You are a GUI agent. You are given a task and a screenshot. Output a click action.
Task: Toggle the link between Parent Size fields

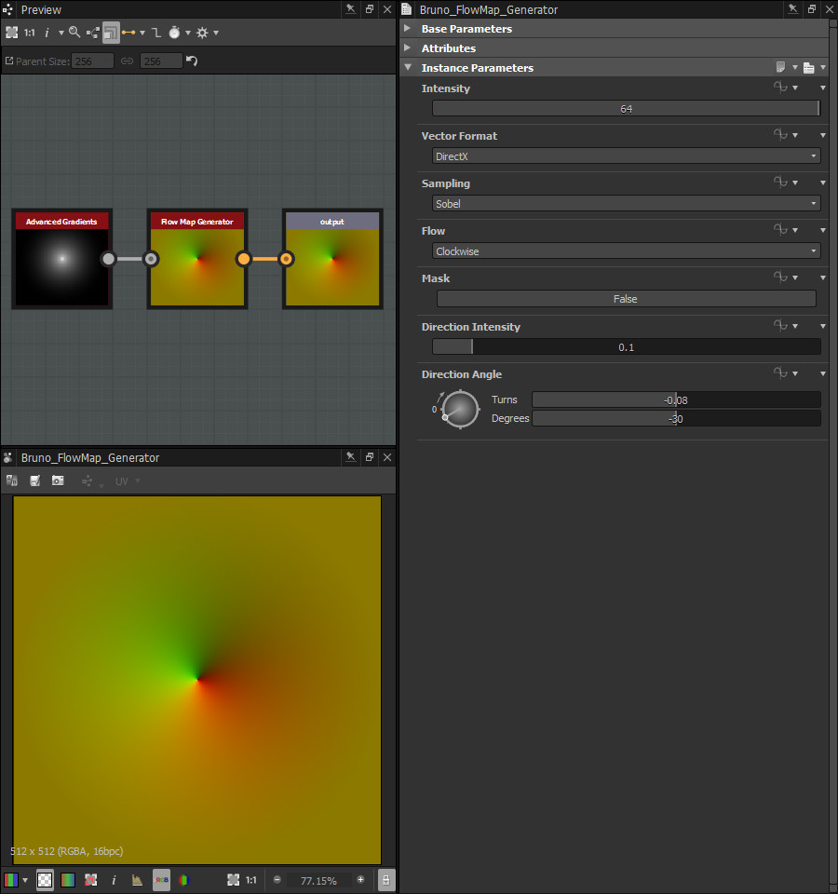coord(128,60)
